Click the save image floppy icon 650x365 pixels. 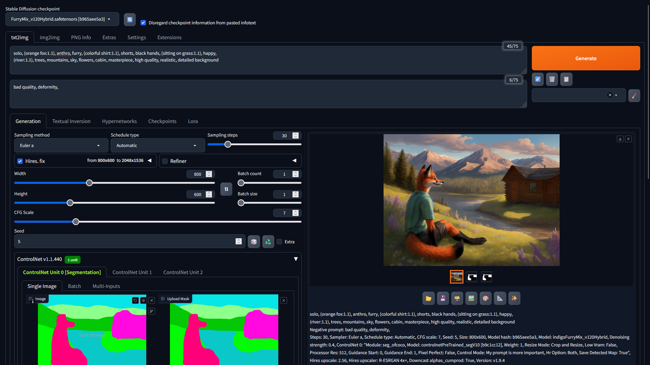442,298
